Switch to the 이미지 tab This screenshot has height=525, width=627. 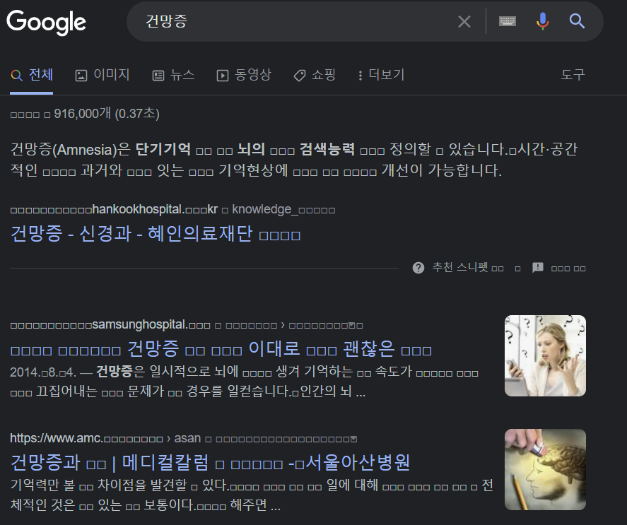pos(102,75)
